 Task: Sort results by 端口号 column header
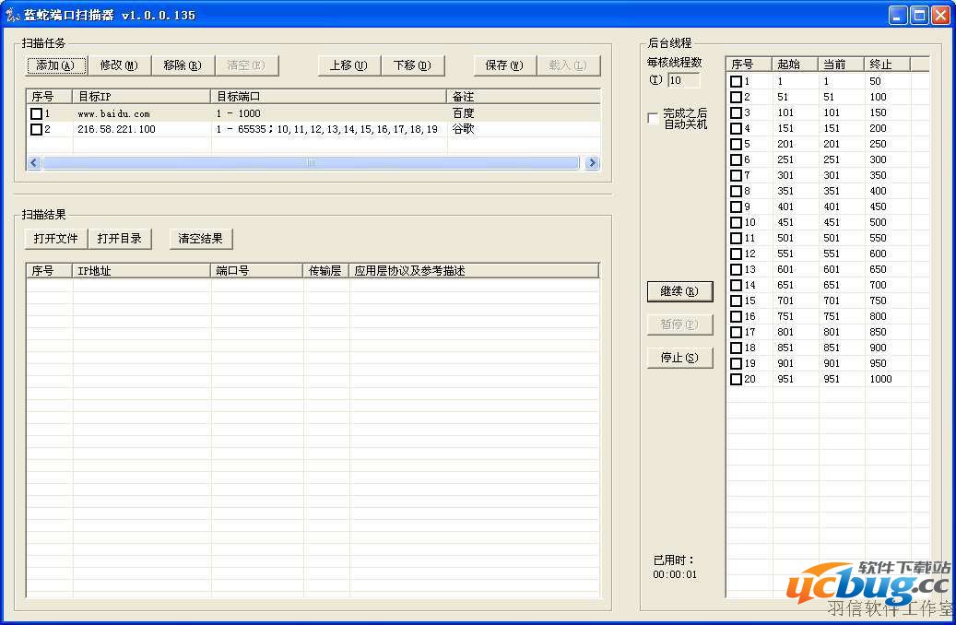point(257,271)
